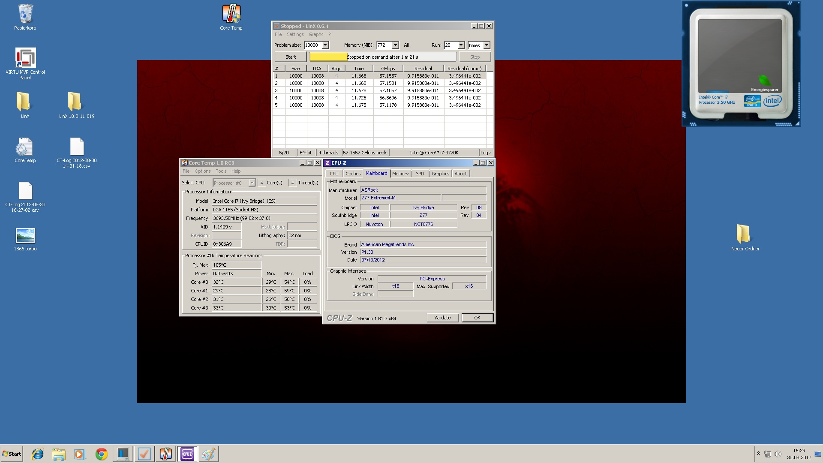Click the Start button in LinX
Screen dimensions: 823x463
coord(291,57)
